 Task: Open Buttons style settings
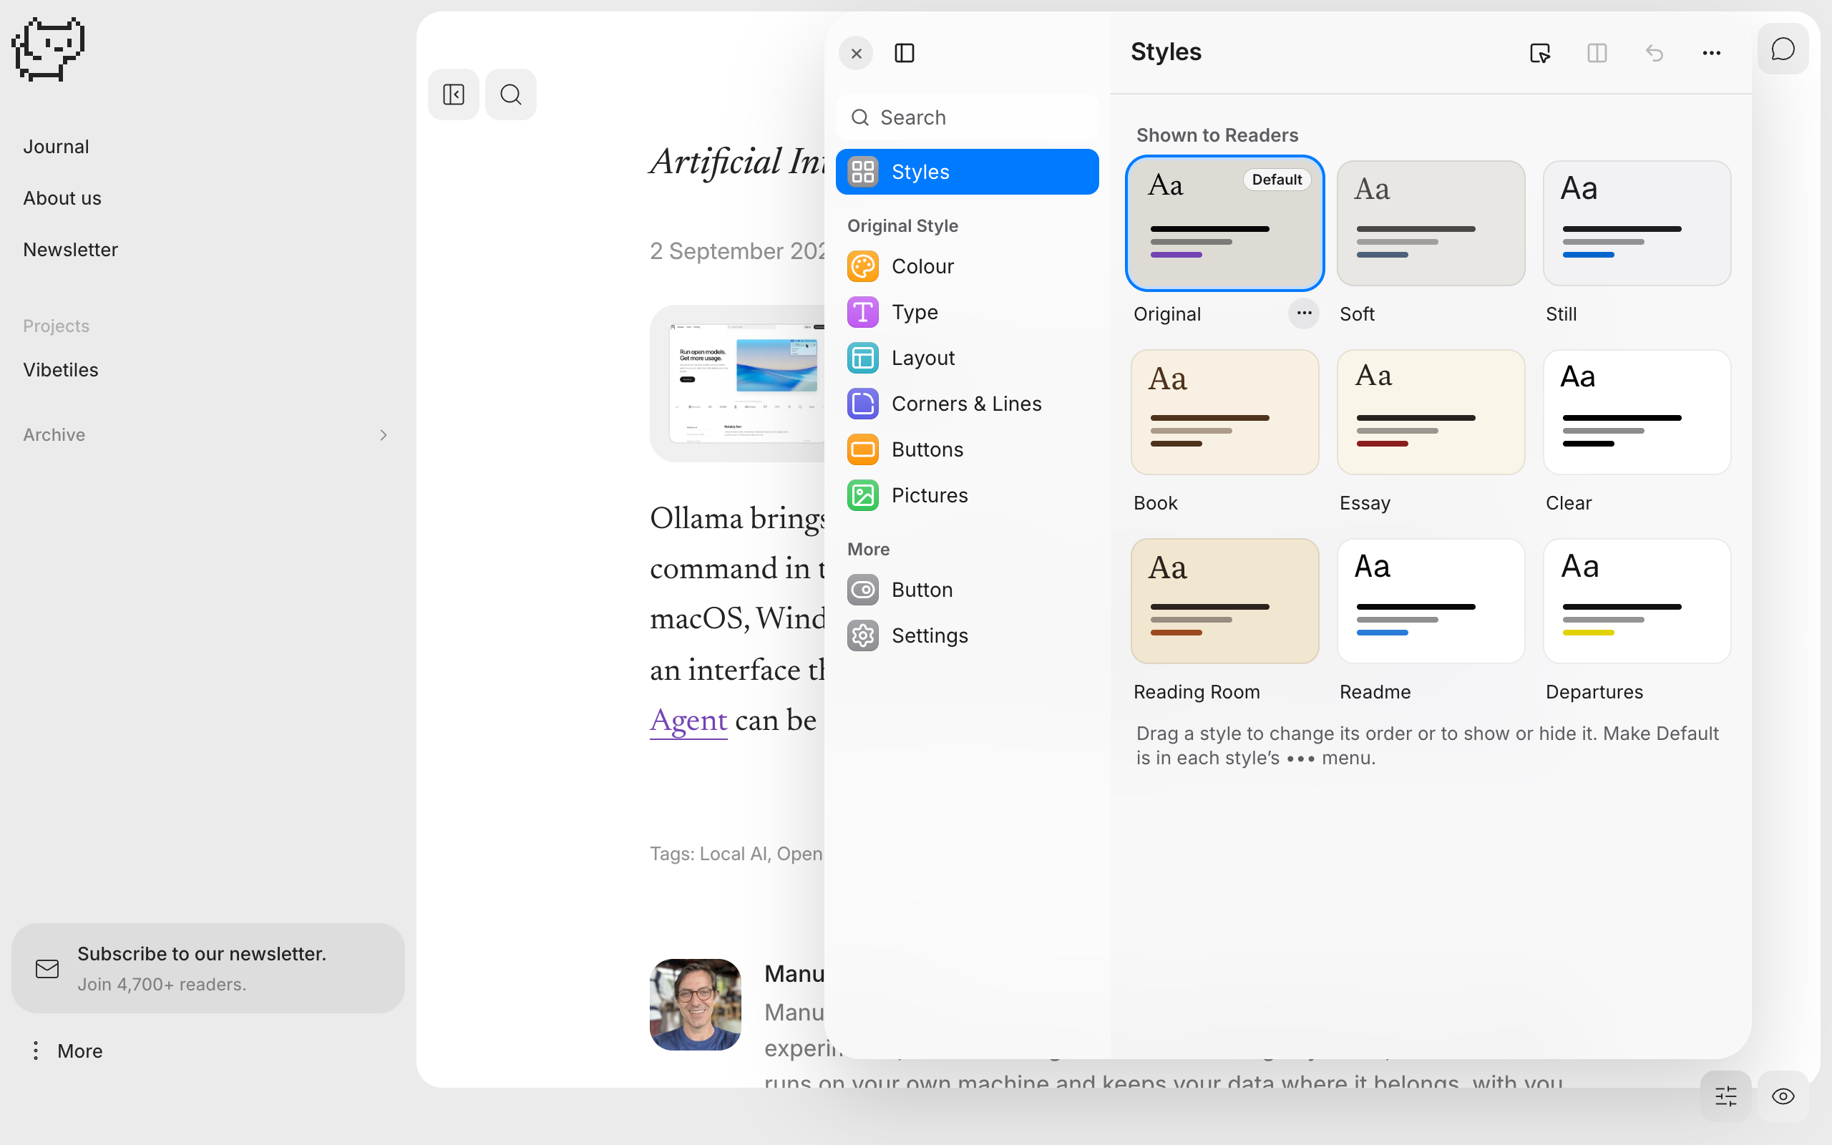pyautogui.click(x=968, y=450)
